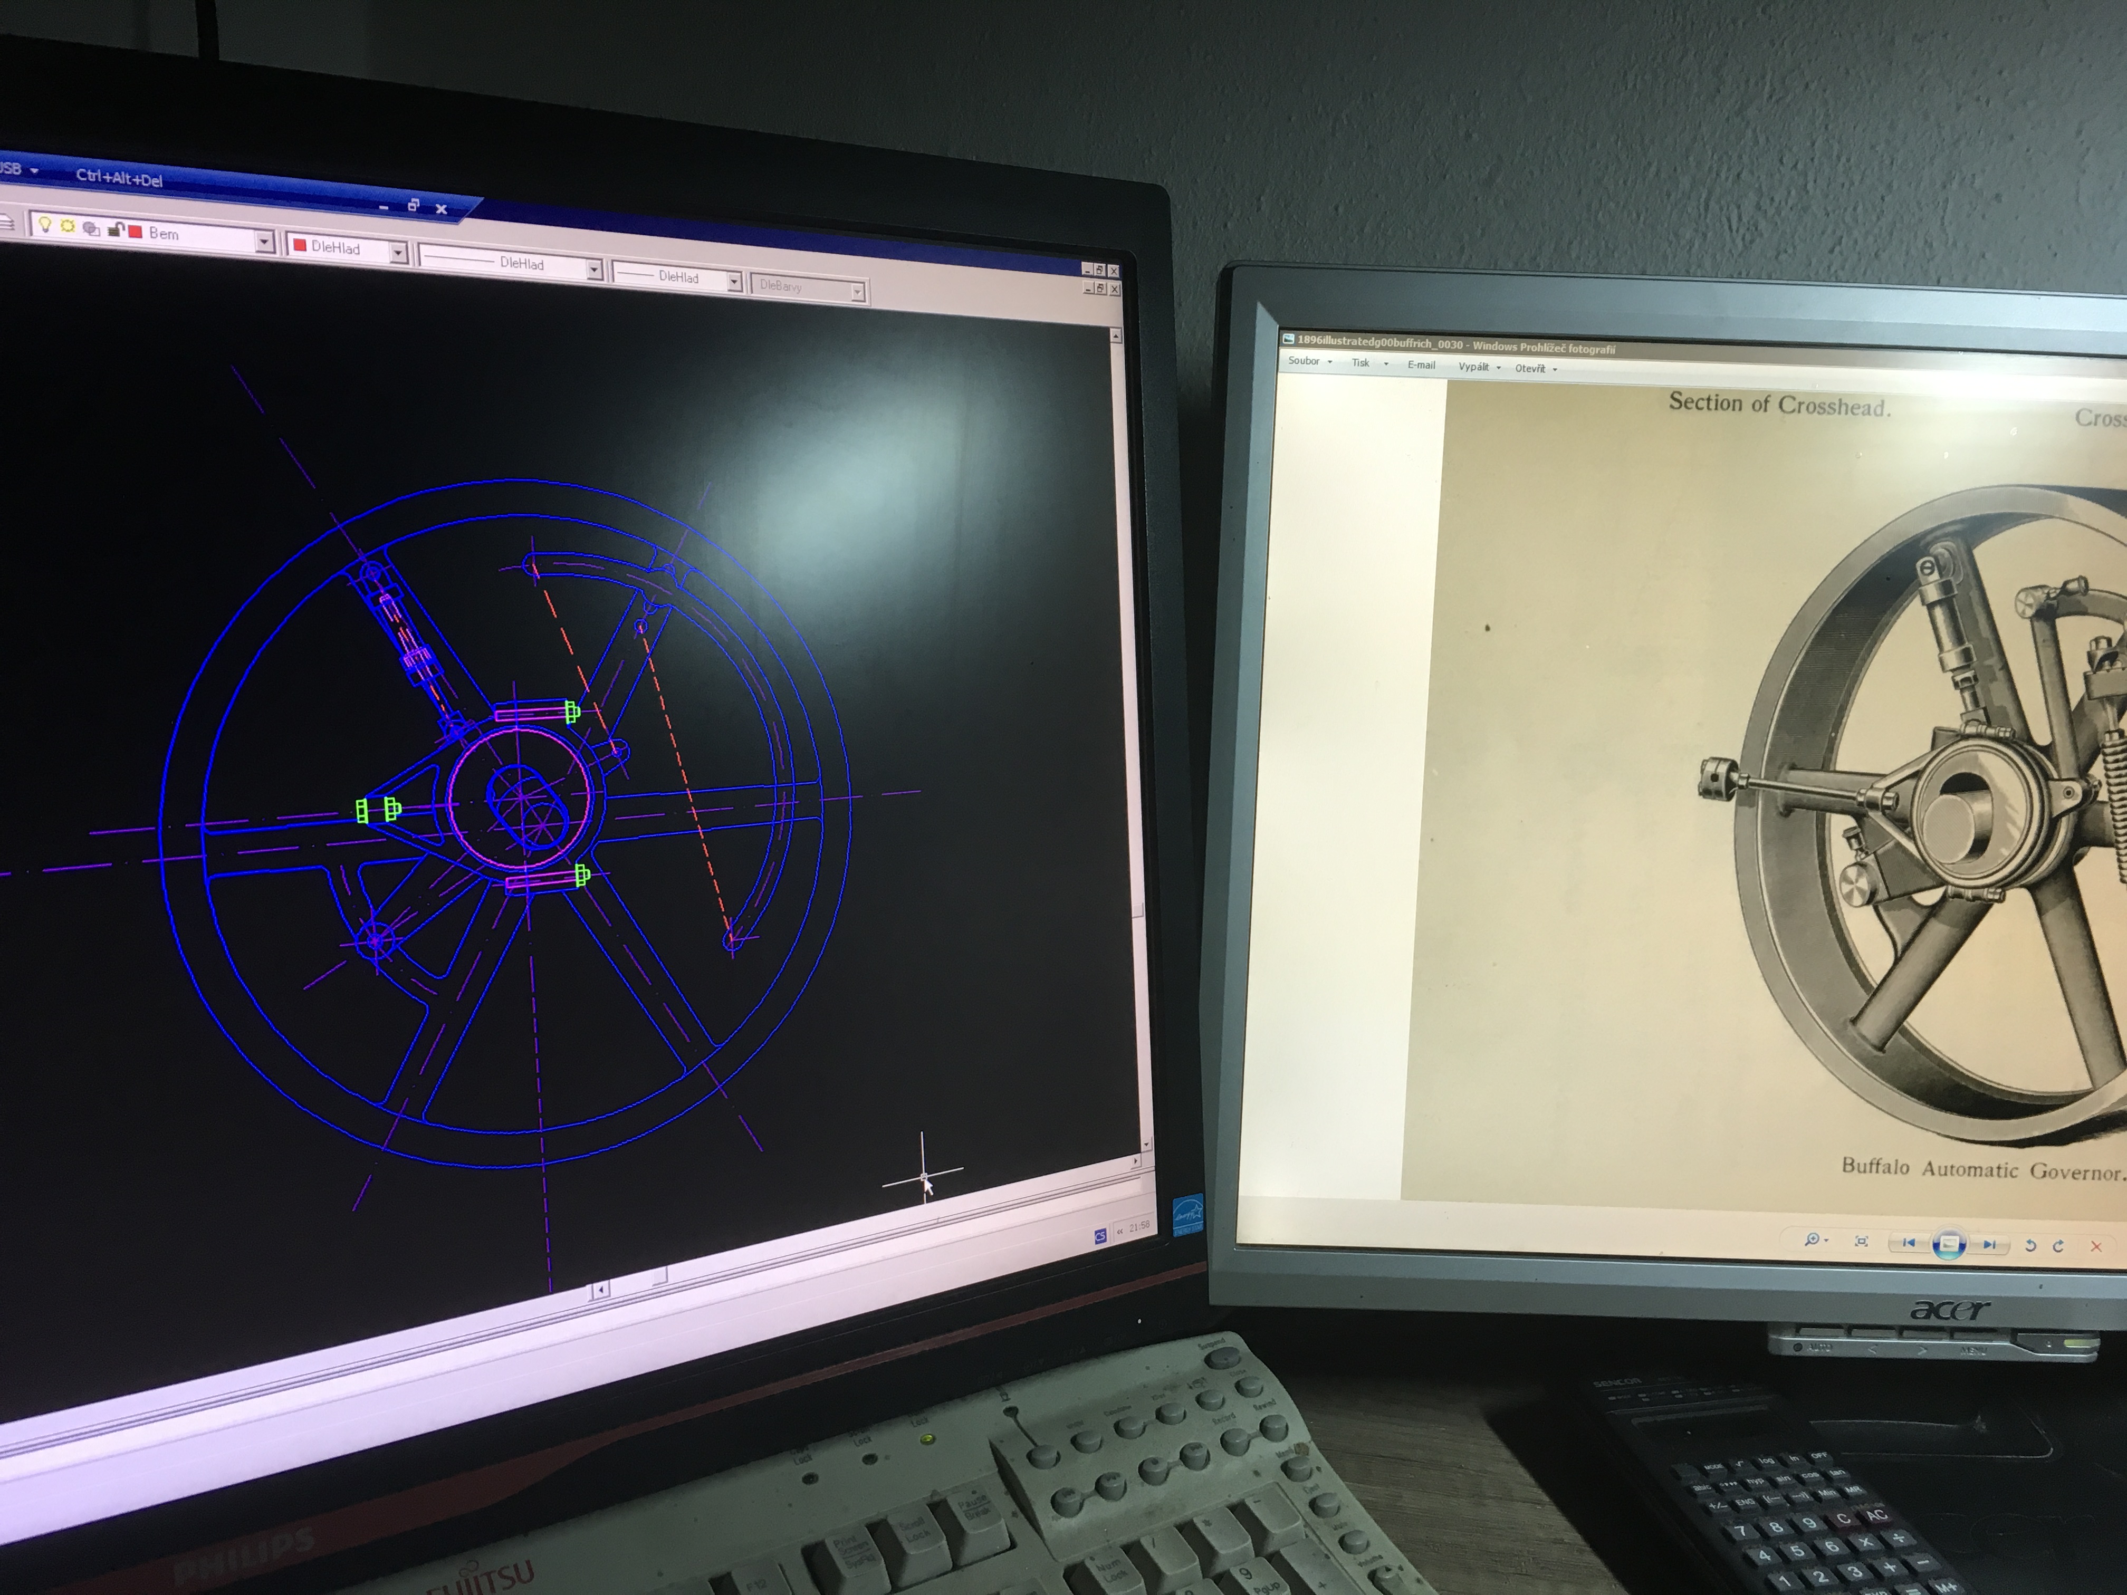Click the fit-to-window actual size icon
2127x1595 pixels.
[1862, 1241]
